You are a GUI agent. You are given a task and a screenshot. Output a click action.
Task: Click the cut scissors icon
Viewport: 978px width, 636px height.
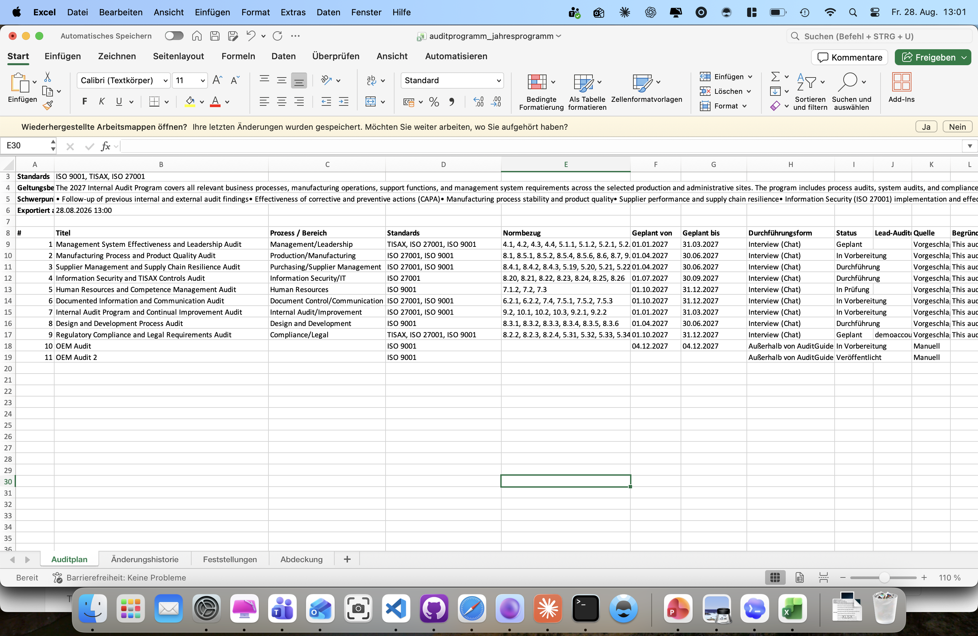click(x=48, y=77)
